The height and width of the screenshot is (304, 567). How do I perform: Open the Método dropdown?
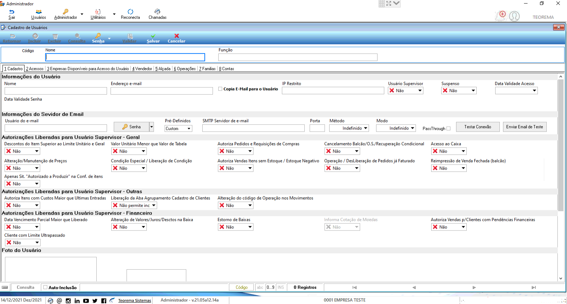pos(349,128)
